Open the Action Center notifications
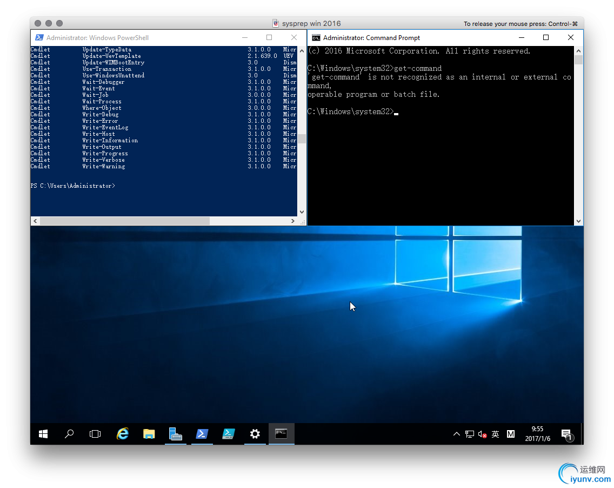The image size is (614, 488). coord(566,434)
